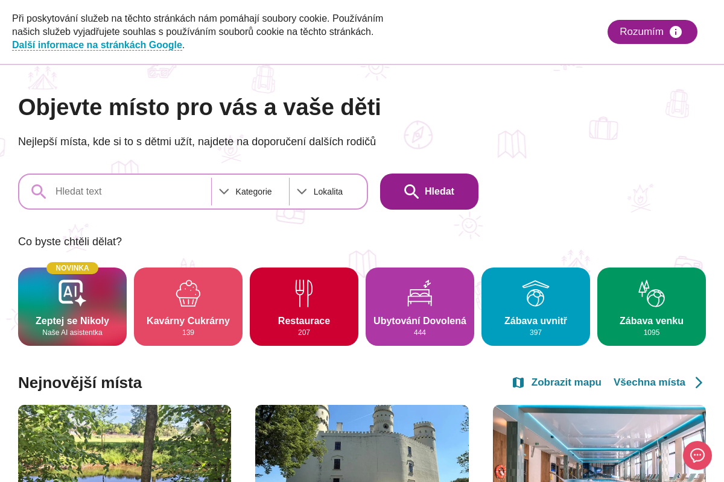Open the indoor pool photo thumbnail

[599, 443]
